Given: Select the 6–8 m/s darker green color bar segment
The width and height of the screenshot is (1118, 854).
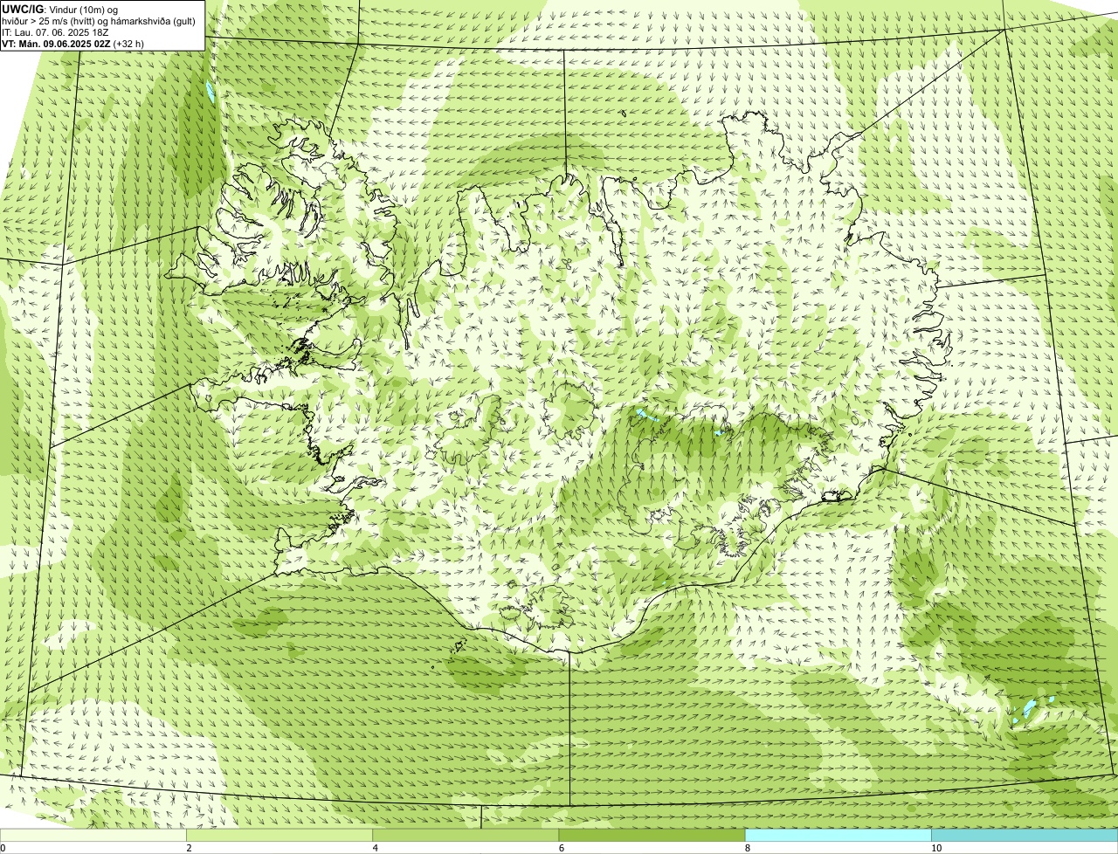Looking at the screenshot, I should click(x=652, y=835).
